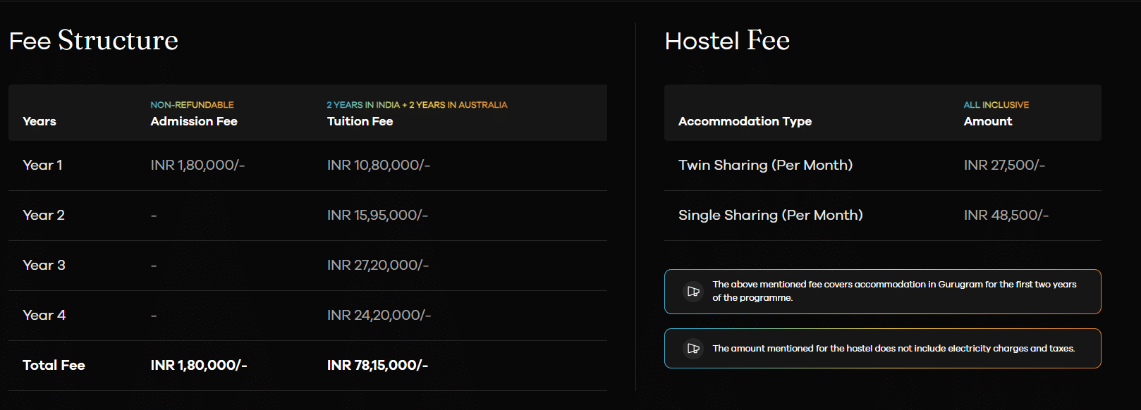Select the Hostel Fee heading
This screenshot has width=1141, height=410.
point(727,41)
